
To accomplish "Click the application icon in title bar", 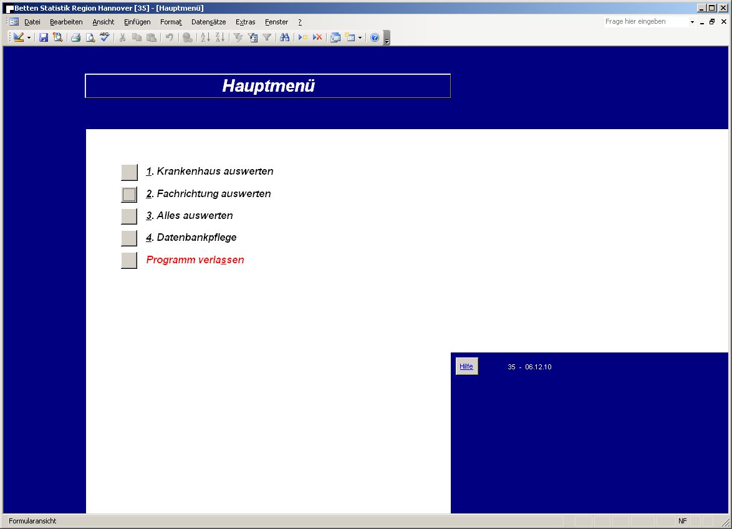I will click(x=9, y=8).
